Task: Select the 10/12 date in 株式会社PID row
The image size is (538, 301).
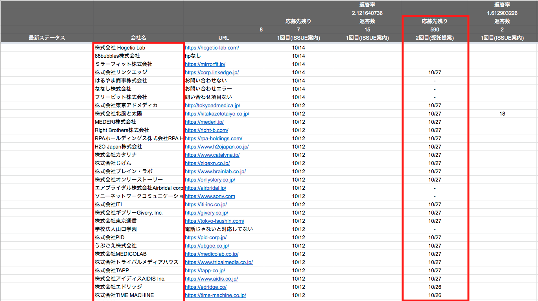Action: coord(298,237)
